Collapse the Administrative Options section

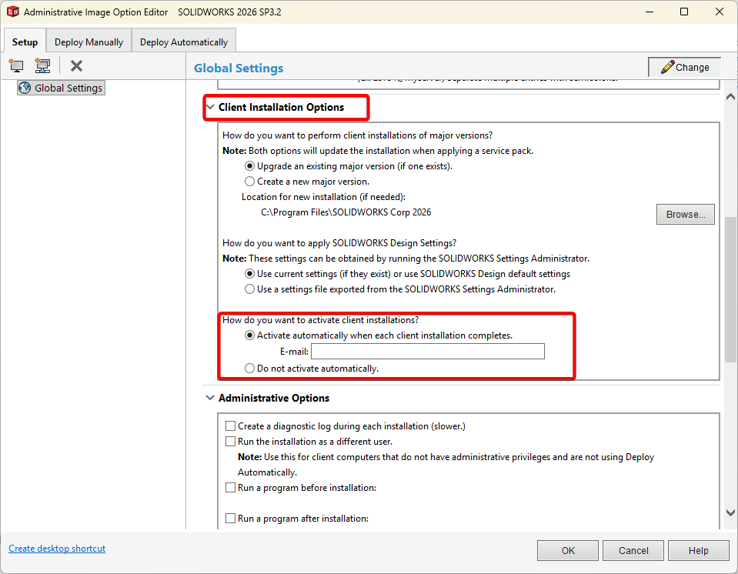pyautogui.click(x=210, y=398)
